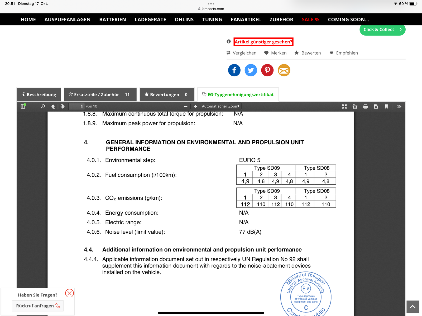Expand the PDF tools overflow menu
Image resolution: width=422 pixels, height=316 pixels.
[x=399, y=106]
